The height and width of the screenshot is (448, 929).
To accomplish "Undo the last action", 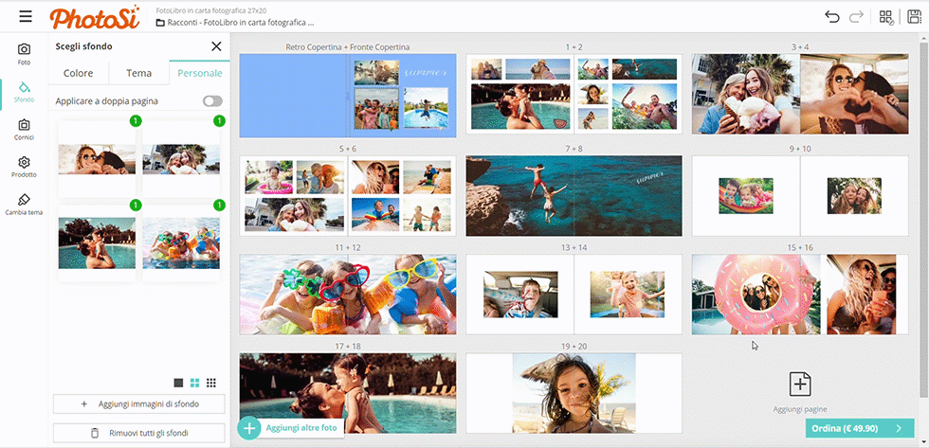I will [832, 16].
